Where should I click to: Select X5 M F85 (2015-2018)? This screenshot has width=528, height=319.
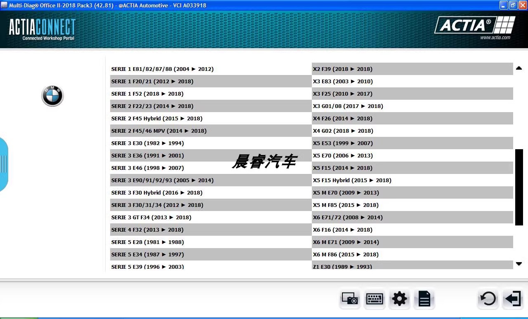pyautogui.click(x=412, y=205)
